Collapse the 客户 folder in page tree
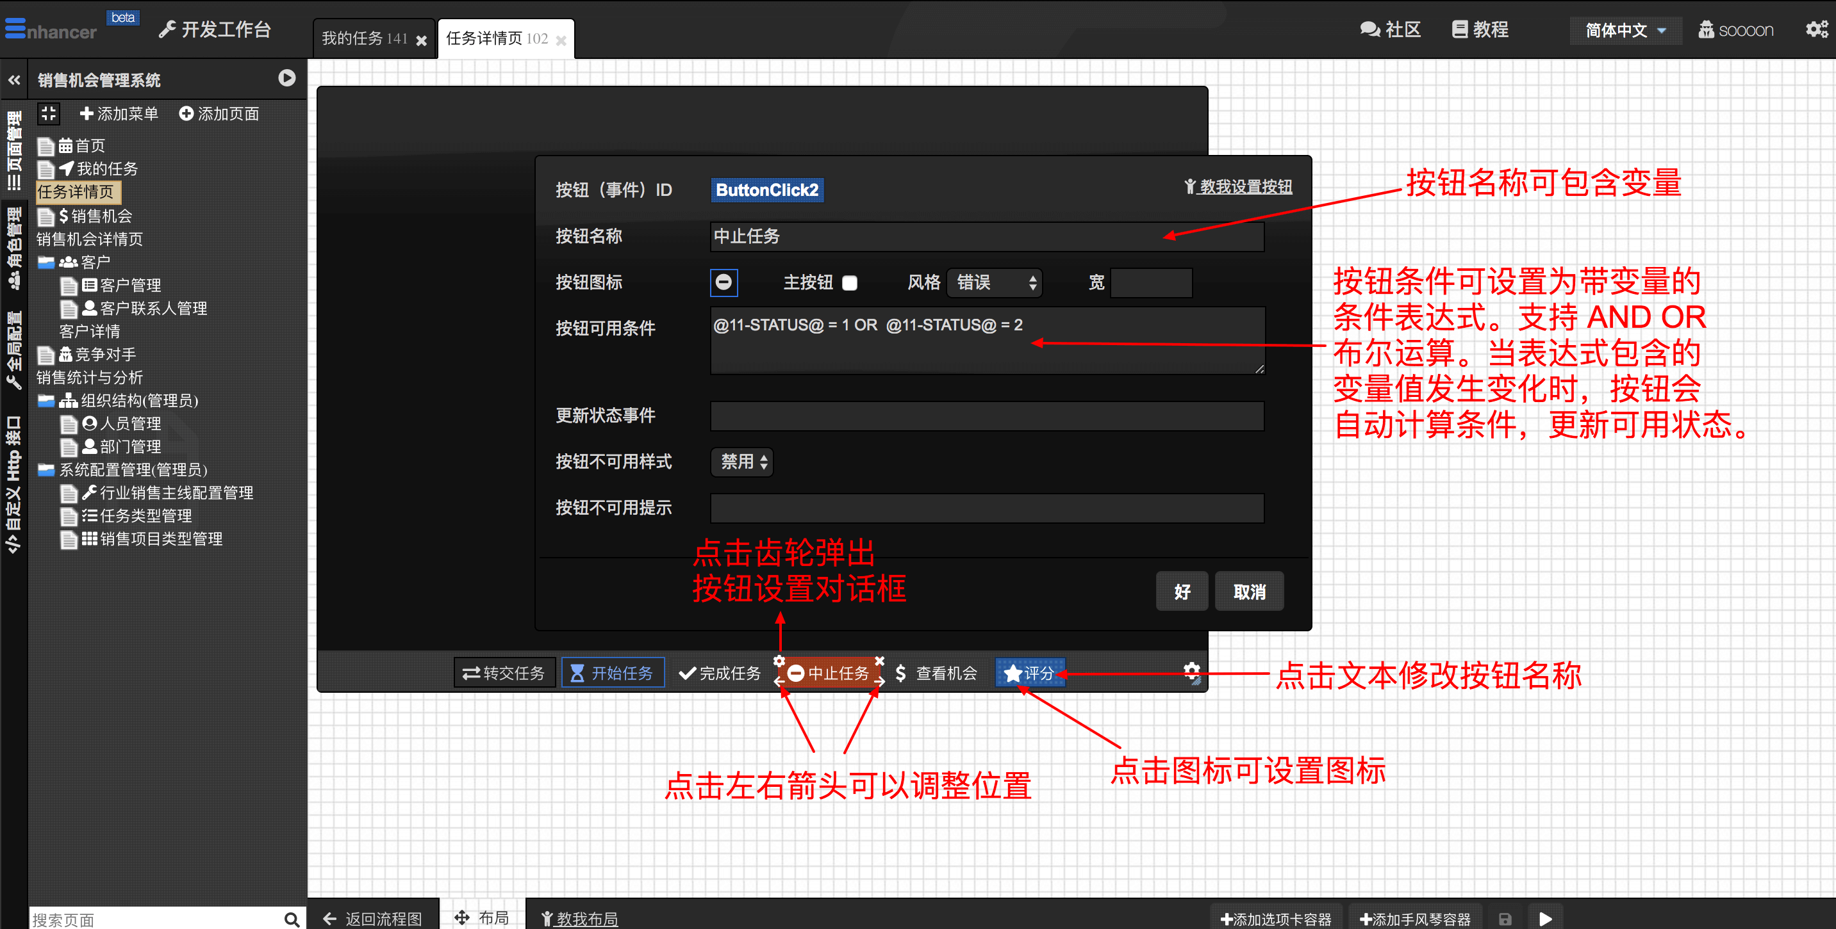The image size is (1836, 929). (x=46, y=262)
